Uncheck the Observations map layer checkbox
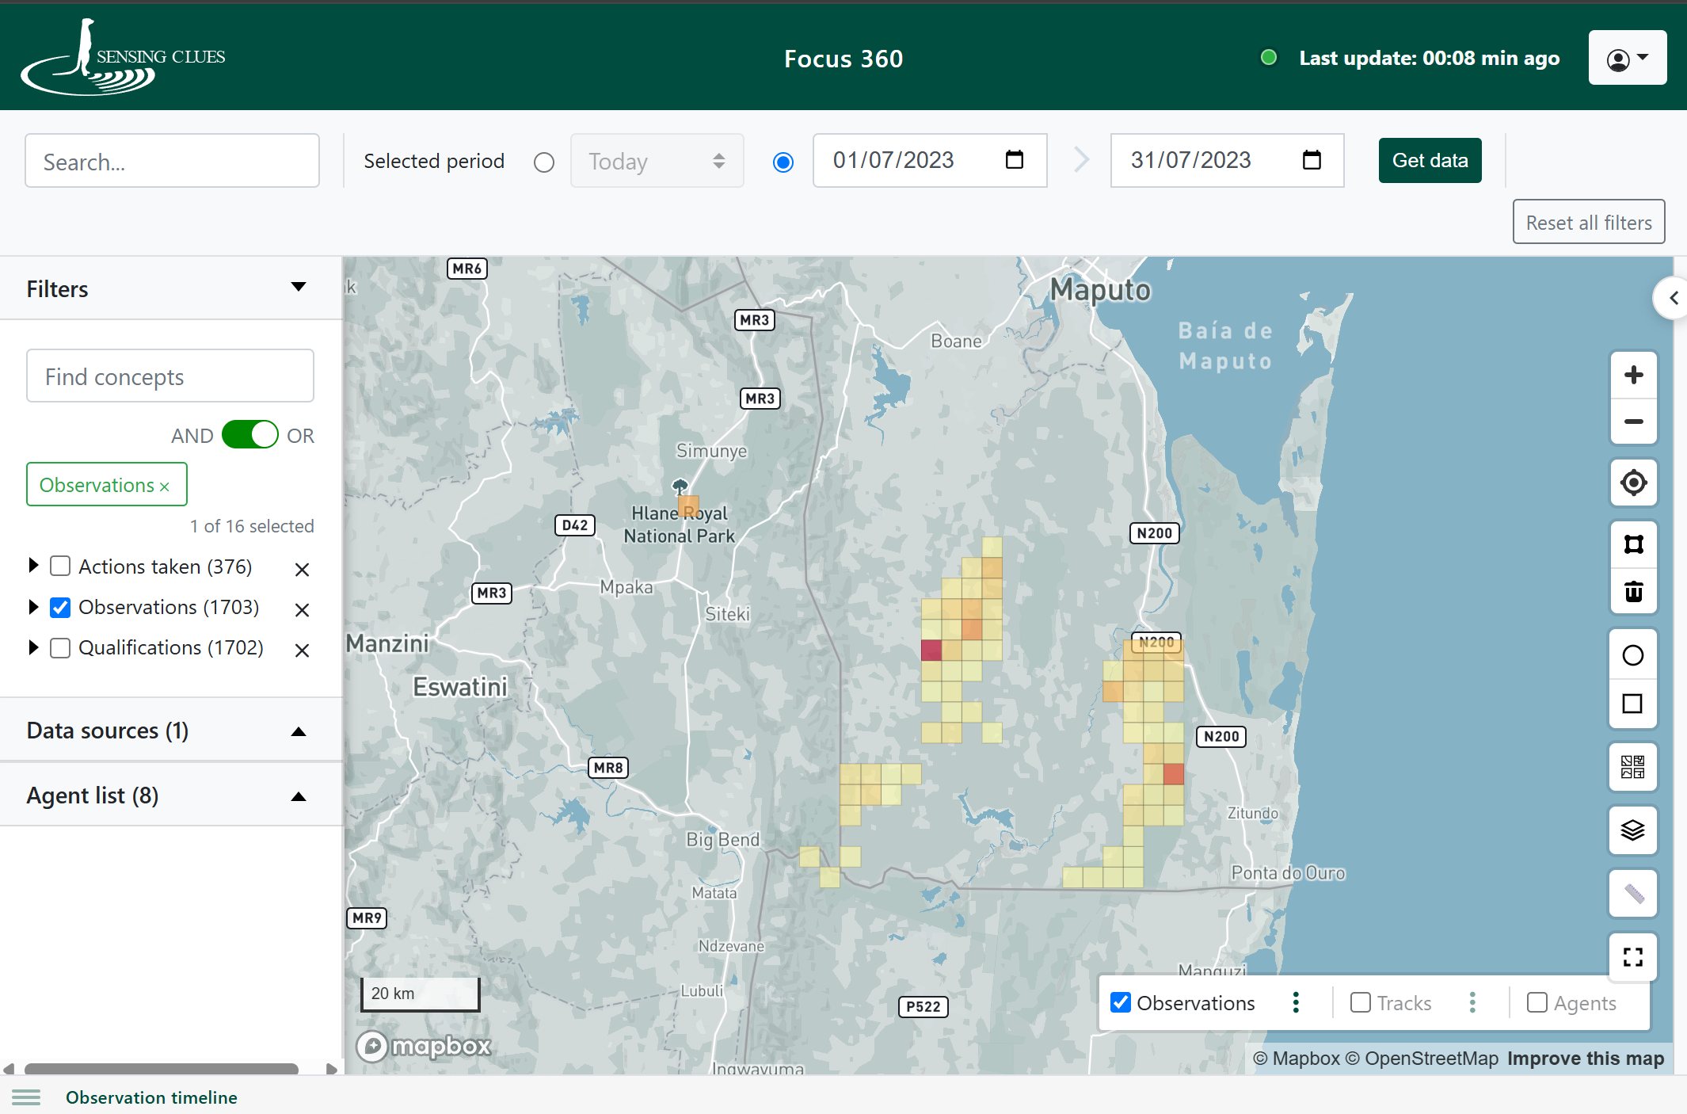Screen dimensions: 1687x1114 click(1121, 1002)
